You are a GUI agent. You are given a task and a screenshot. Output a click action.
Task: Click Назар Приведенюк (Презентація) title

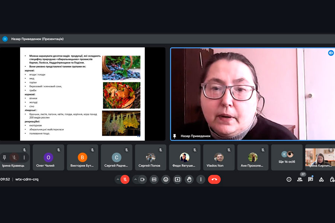point(37,39)
